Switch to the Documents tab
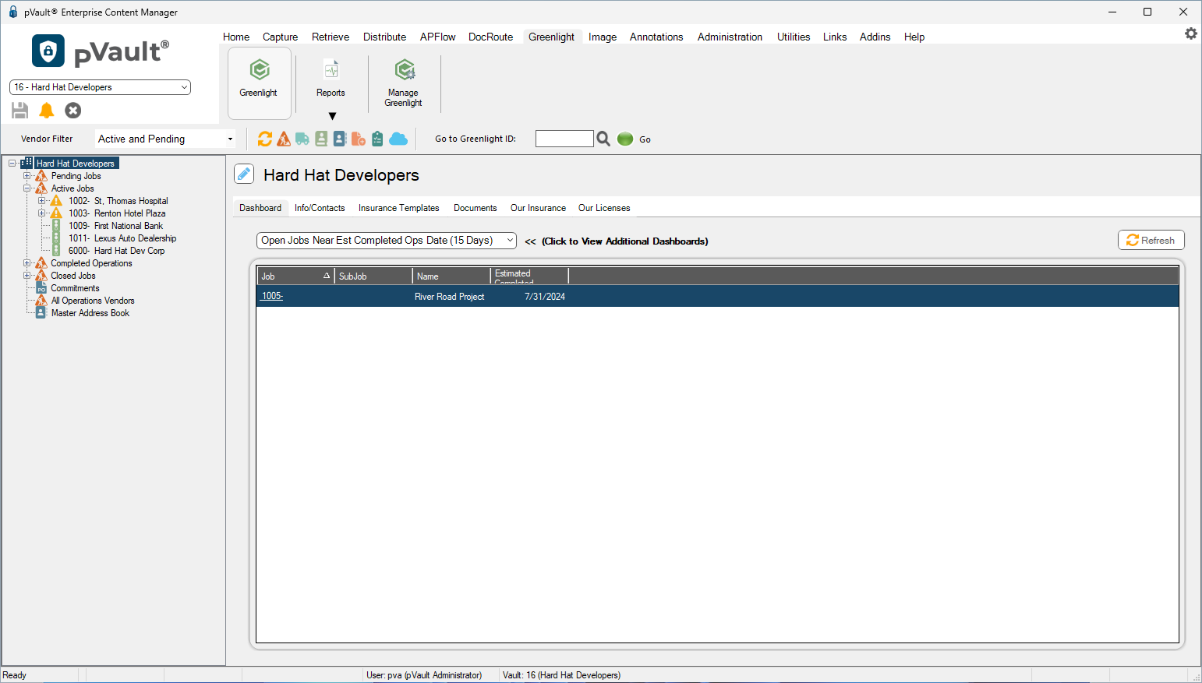This screenshot has height=683, width=1202. [x=475, y=208]
